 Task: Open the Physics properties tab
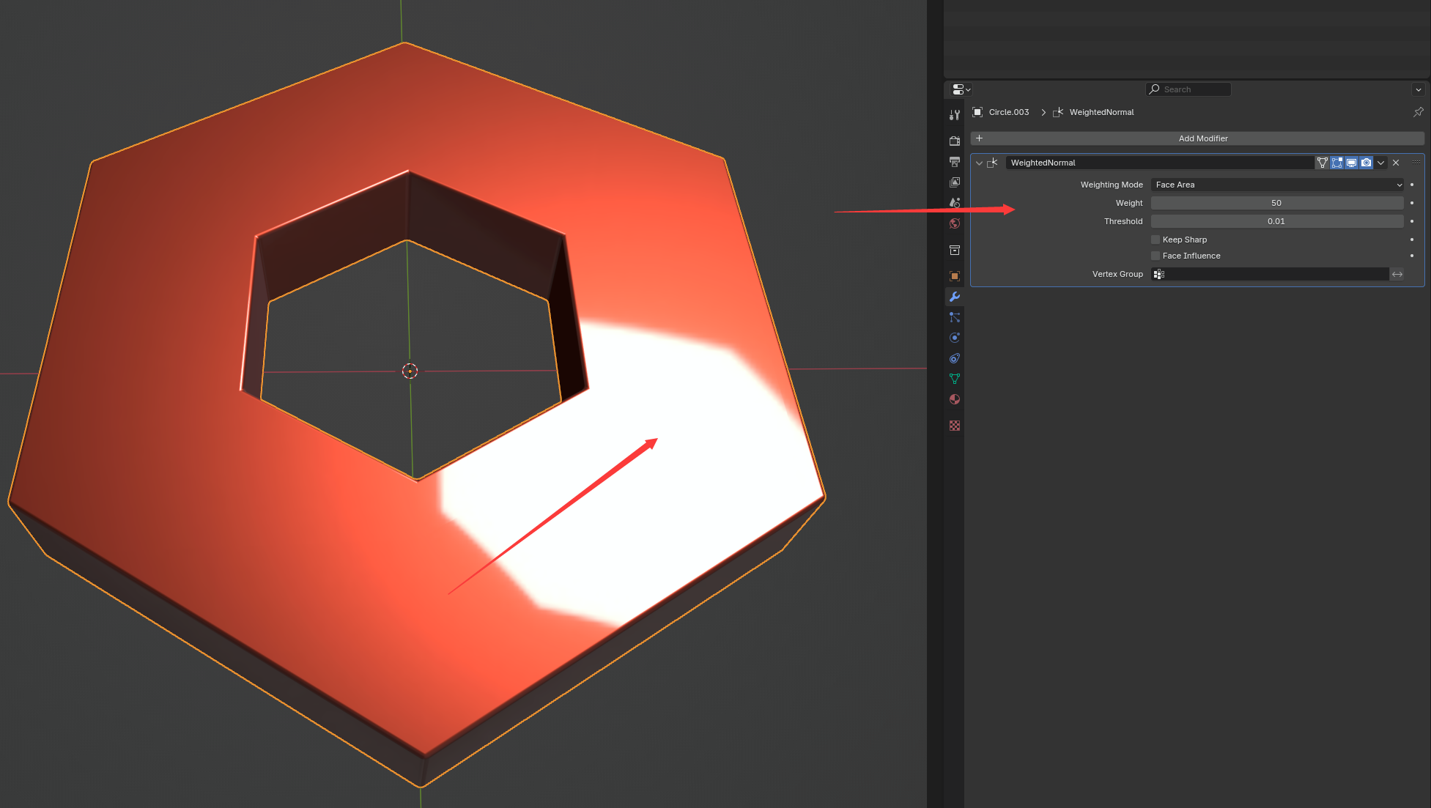(x=954, y=338)
